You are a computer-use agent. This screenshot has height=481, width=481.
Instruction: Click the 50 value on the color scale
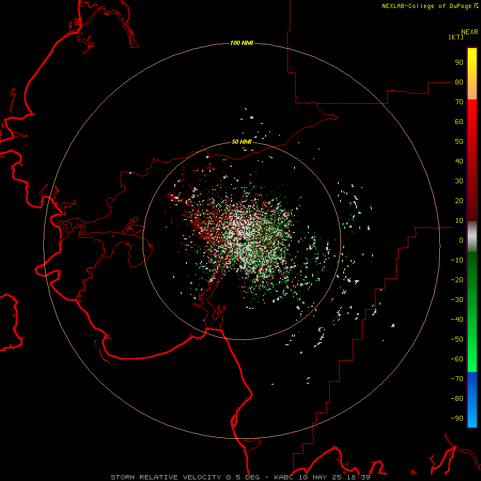tap(459, 142)
